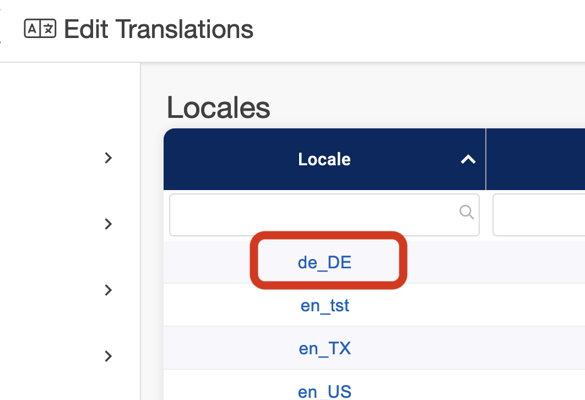The image size is (585, 400).
Task: Sort by the Locale column header
Action: (324, 160)
